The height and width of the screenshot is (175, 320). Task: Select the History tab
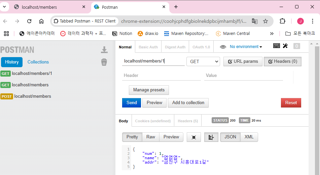(x=12, y=62)
